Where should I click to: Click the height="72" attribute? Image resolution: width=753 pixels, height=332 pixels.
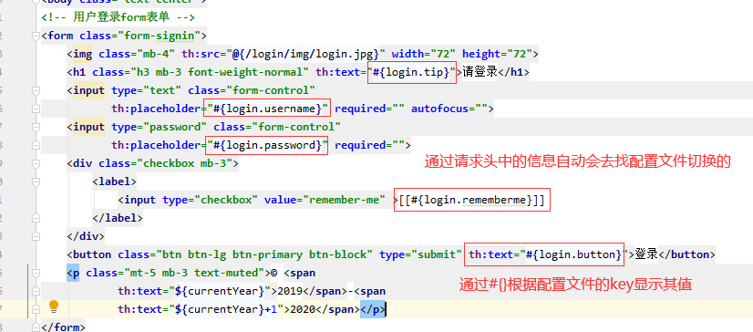click(x=497, y=54)
